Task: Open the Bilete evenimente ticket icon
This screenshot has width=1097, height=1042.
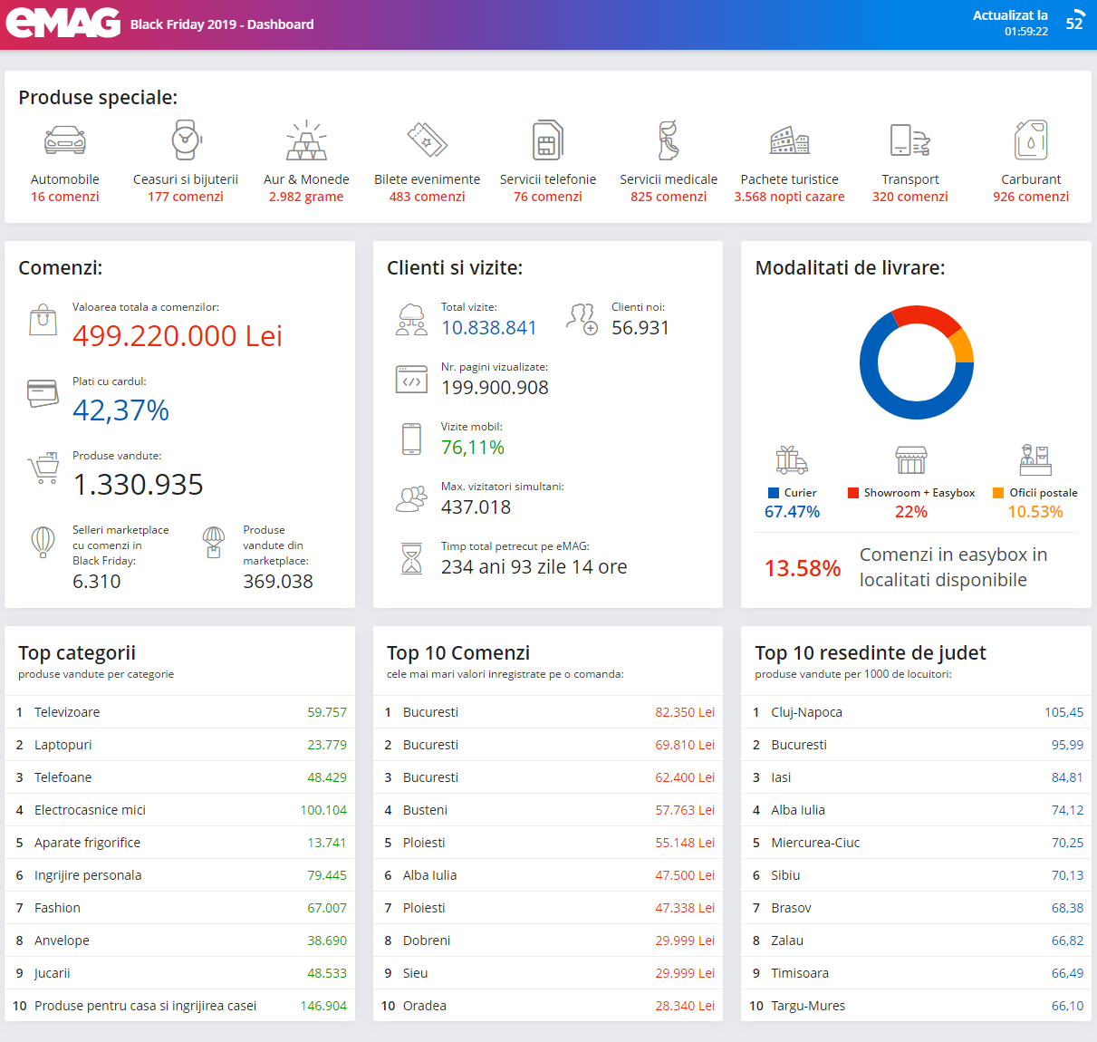Action: [427, 140]
